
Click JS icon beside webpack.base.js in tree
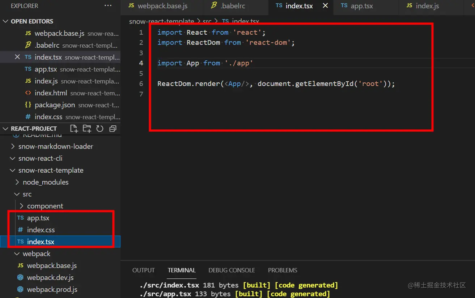click(21, 265)
